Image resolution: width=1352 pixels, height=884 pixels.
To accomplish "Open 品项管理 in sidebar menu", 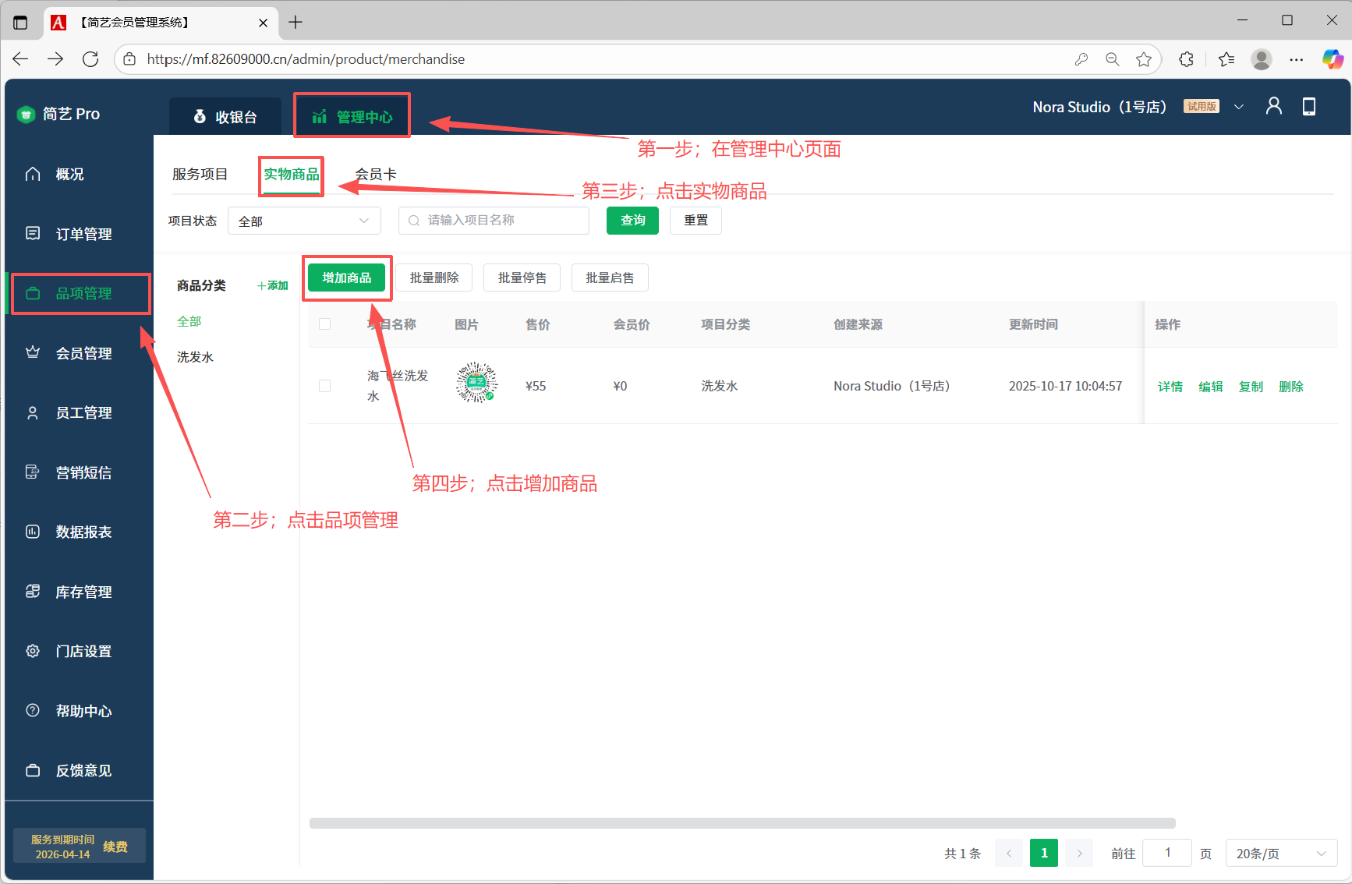I will 80,293.
